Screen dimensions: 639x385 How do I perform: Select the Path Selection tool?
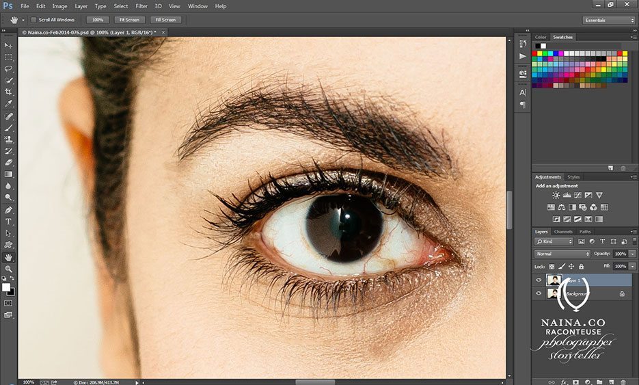click(8, 233)
